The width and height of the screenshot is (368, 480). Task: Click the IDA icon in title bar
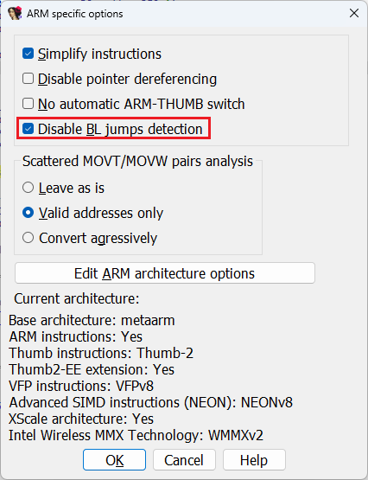pyautogui.click(x=15, y=13)
